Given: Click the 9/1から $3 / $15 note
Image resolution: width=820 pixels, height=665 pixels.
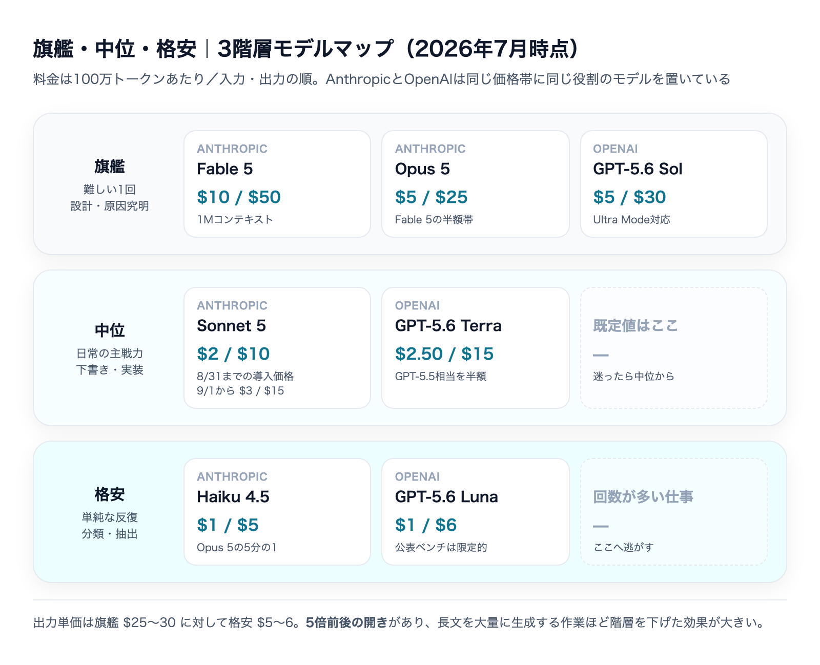Looking at the screenshot, I should [241, 390].
